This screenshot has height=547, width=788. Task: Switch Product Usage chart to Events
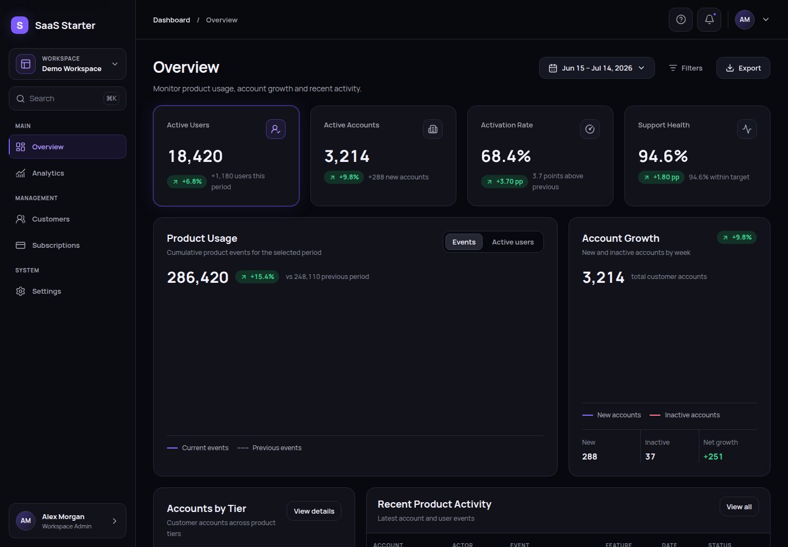point(464,242)
